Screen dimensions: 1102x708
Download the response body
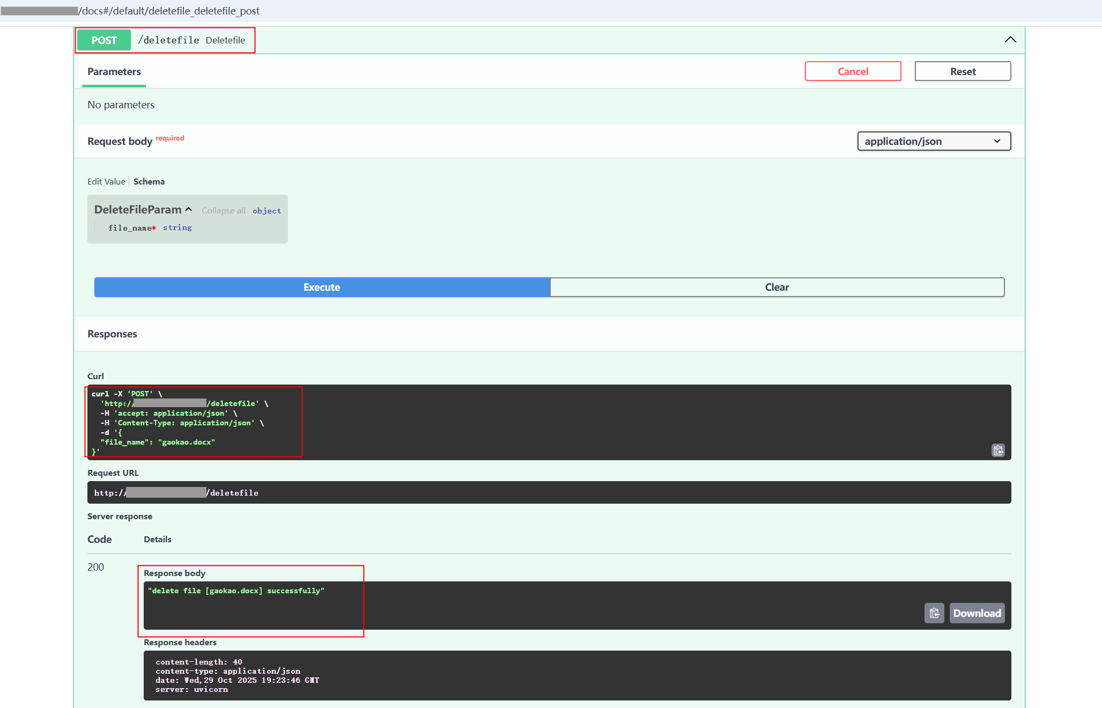[977, 613]
